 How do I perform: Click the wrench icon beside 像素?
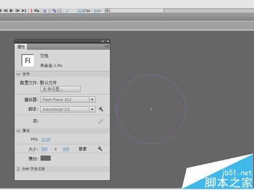click(100, 148)
